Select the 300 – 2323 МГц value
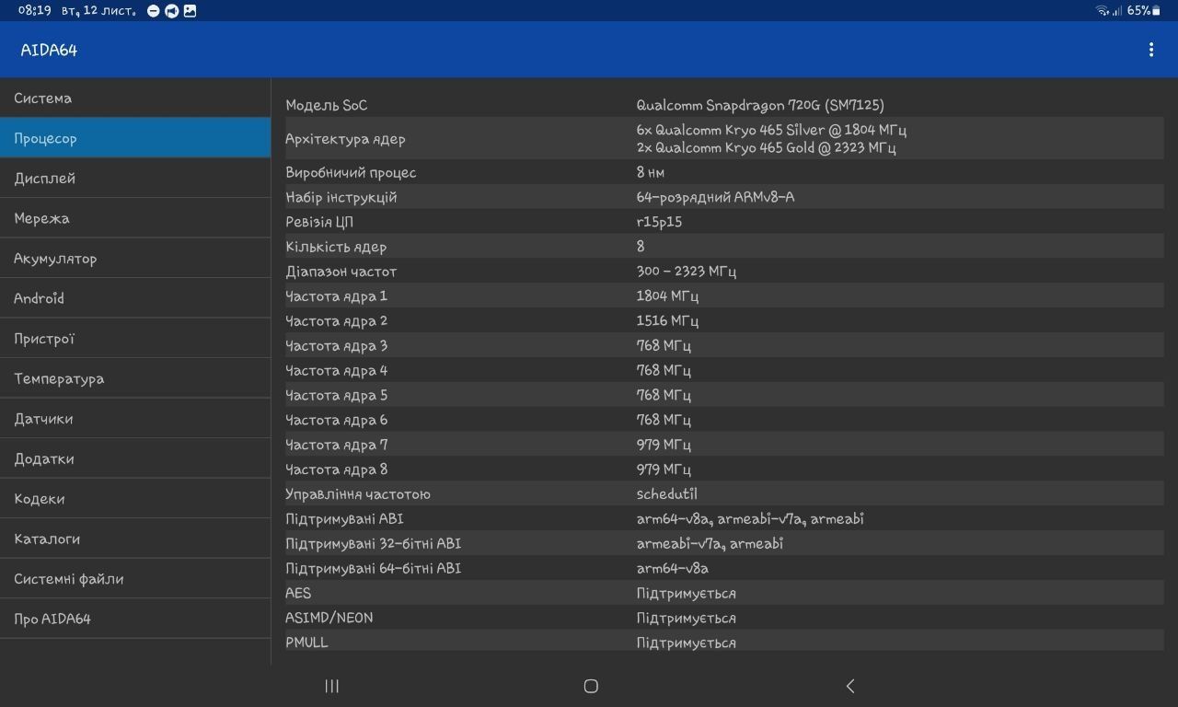 pos(686,272)
